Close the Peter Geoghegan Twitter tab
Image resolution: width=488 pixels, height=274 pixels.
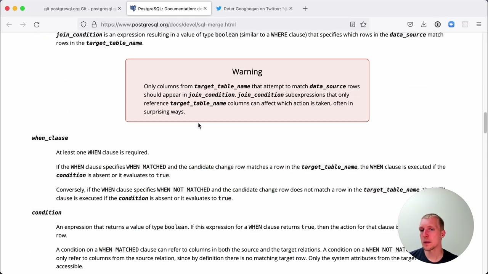point(291,8)
